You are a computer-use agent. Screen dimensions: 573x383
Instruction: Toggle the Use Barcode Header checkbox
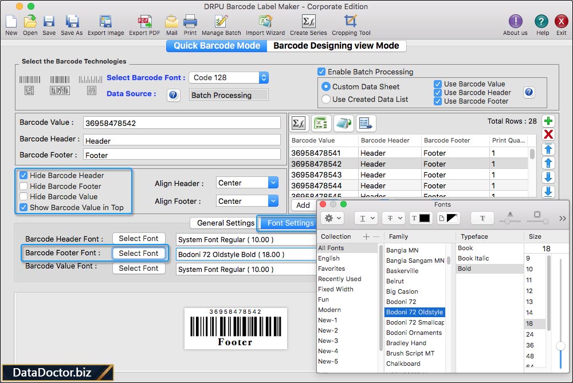pos(437,92)
